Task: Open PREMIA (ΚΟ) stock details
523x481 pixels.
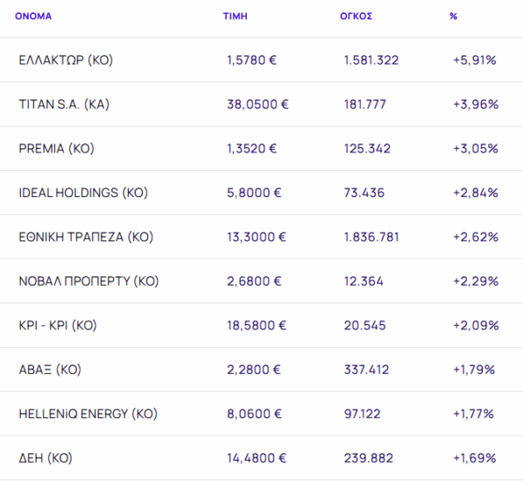Action: coord(57,148)
